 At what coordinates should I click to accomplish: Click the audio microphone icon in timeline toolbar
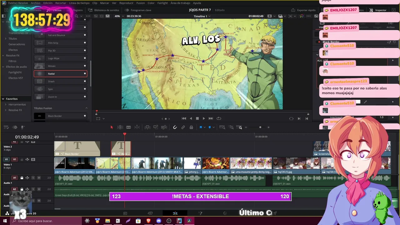click(x=22, y=127)
